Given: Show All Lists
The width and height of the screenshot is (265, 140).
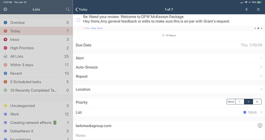Looking at the screenshot, I should pos(36,56).
